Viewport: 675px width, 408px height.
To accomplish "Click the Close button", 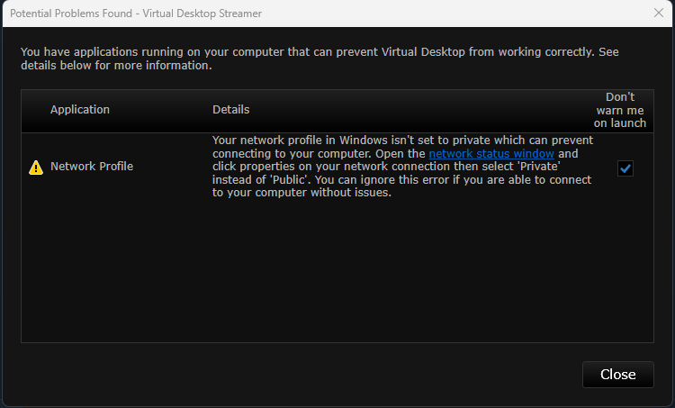I will coord(617,375).
